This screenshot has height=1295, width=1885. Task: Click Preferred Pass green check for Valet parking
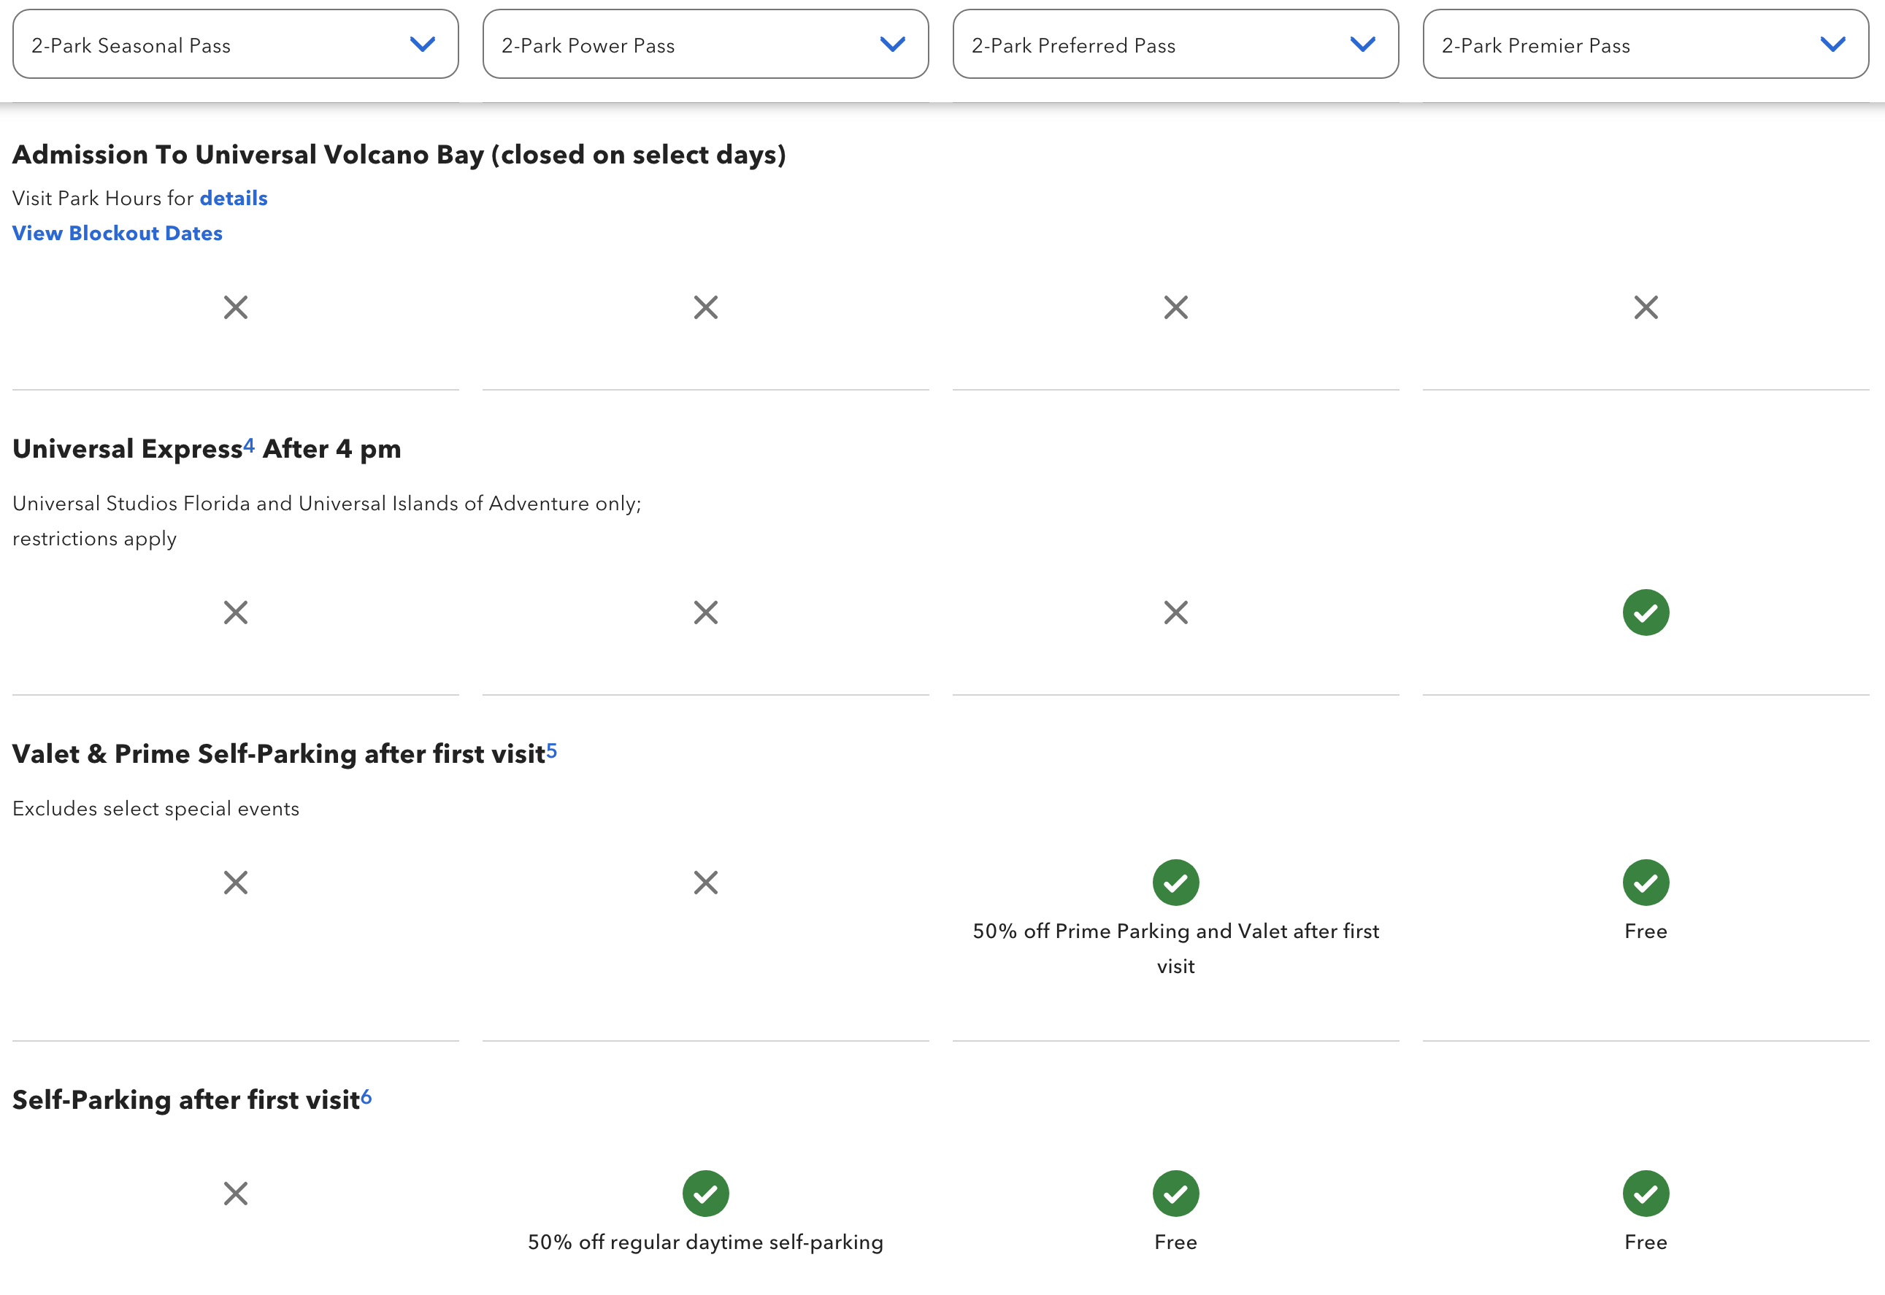coord(1175,882)
